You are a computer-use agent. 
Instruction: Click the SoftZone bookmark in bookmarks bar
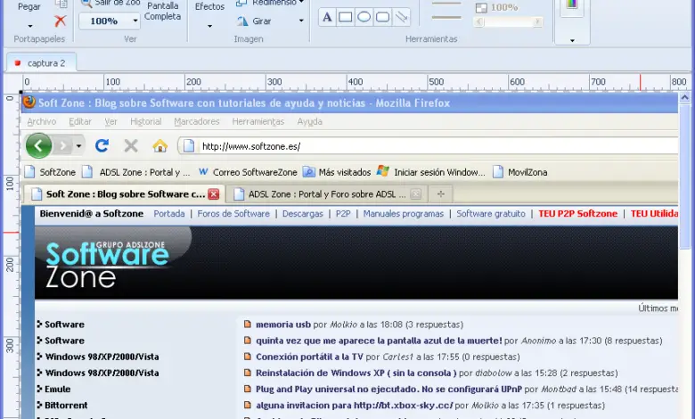pos(50,172)
